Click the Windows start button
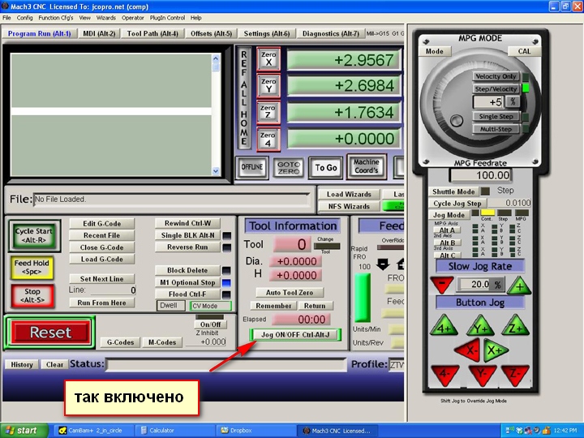 click(24, 431)
